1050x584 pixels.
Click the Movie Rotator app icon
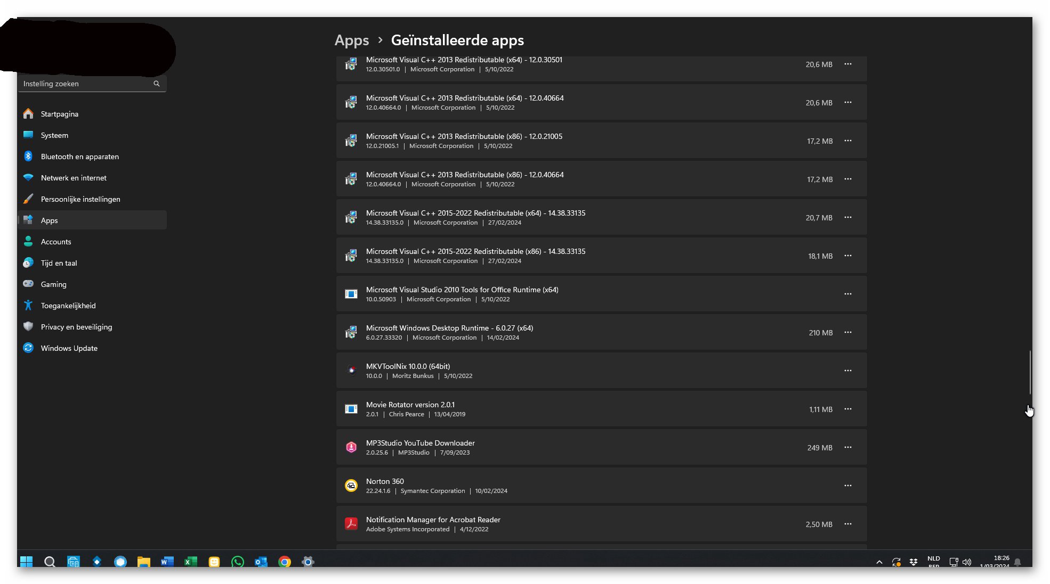[351, 409]
